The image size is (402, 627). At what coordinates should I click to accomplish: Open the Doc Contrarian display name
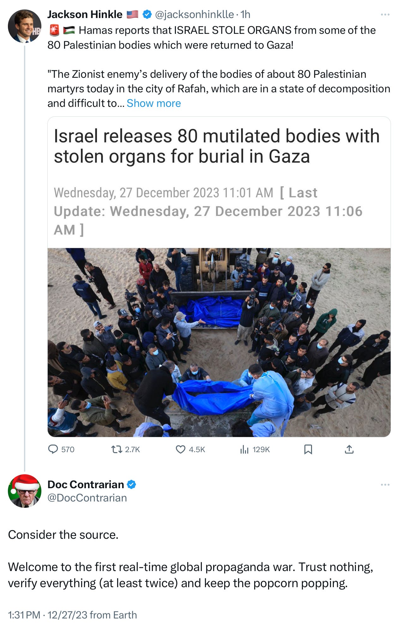(x=86, y=484)
